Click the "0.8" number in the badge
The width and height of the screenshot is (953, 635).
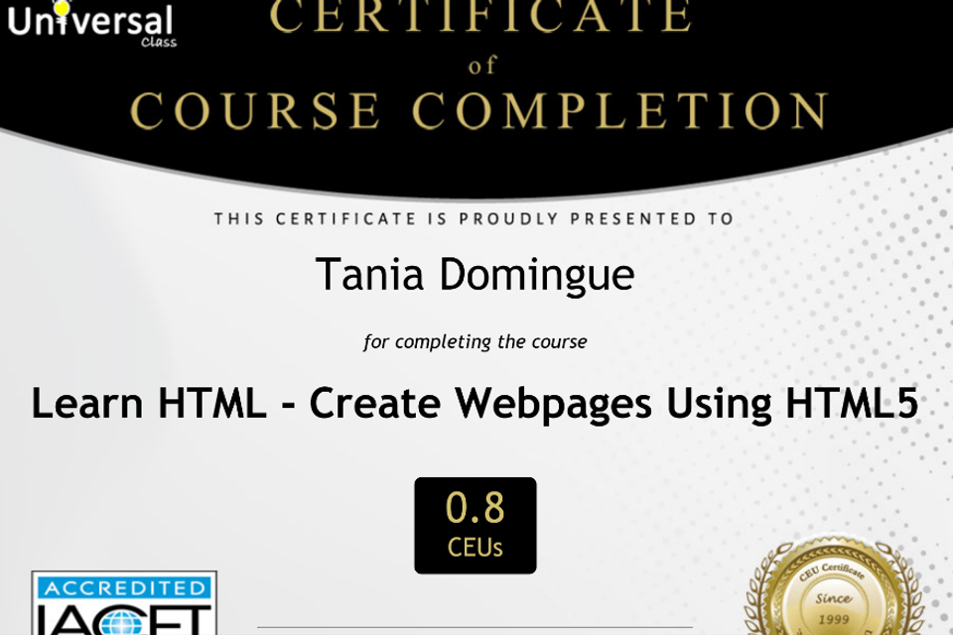tap(475, 507)
